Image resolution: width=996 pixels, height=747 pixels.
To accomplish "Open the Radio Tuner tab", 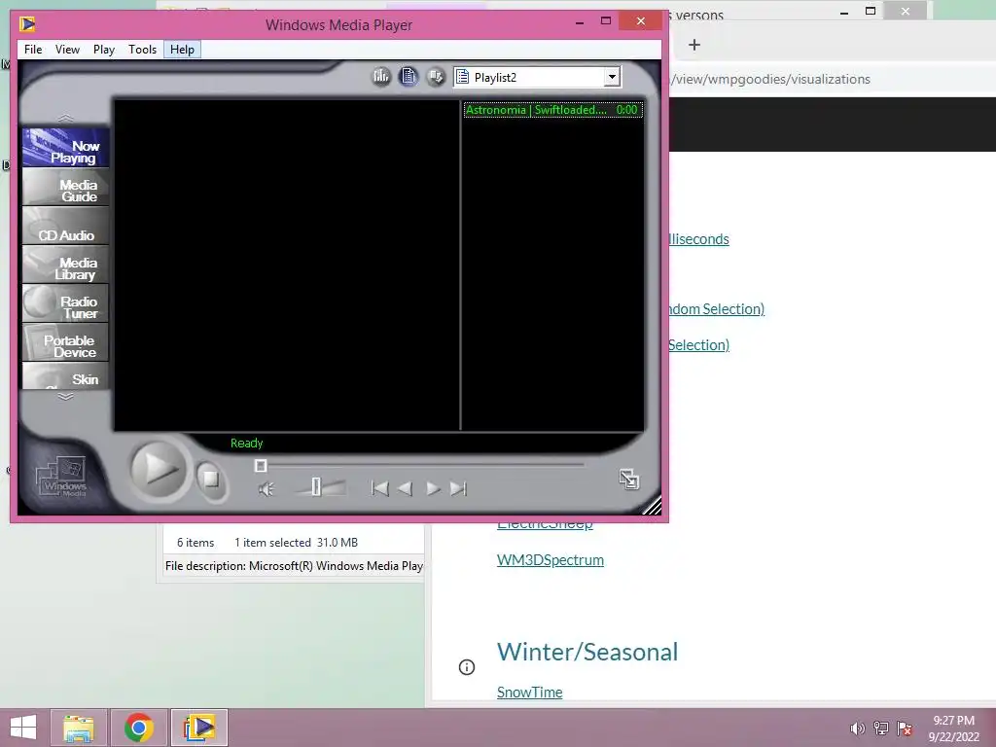I will click(65, 303).
